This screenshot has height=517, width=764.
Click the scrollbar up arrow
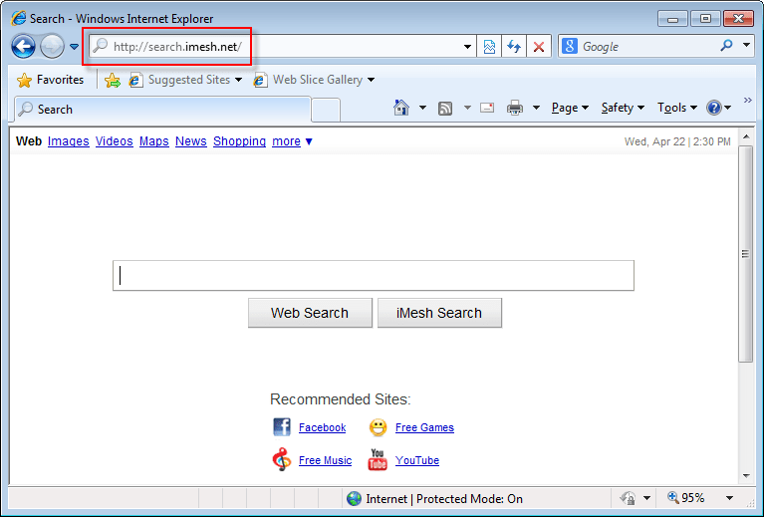pyautogui.click(x=746, y=136)
